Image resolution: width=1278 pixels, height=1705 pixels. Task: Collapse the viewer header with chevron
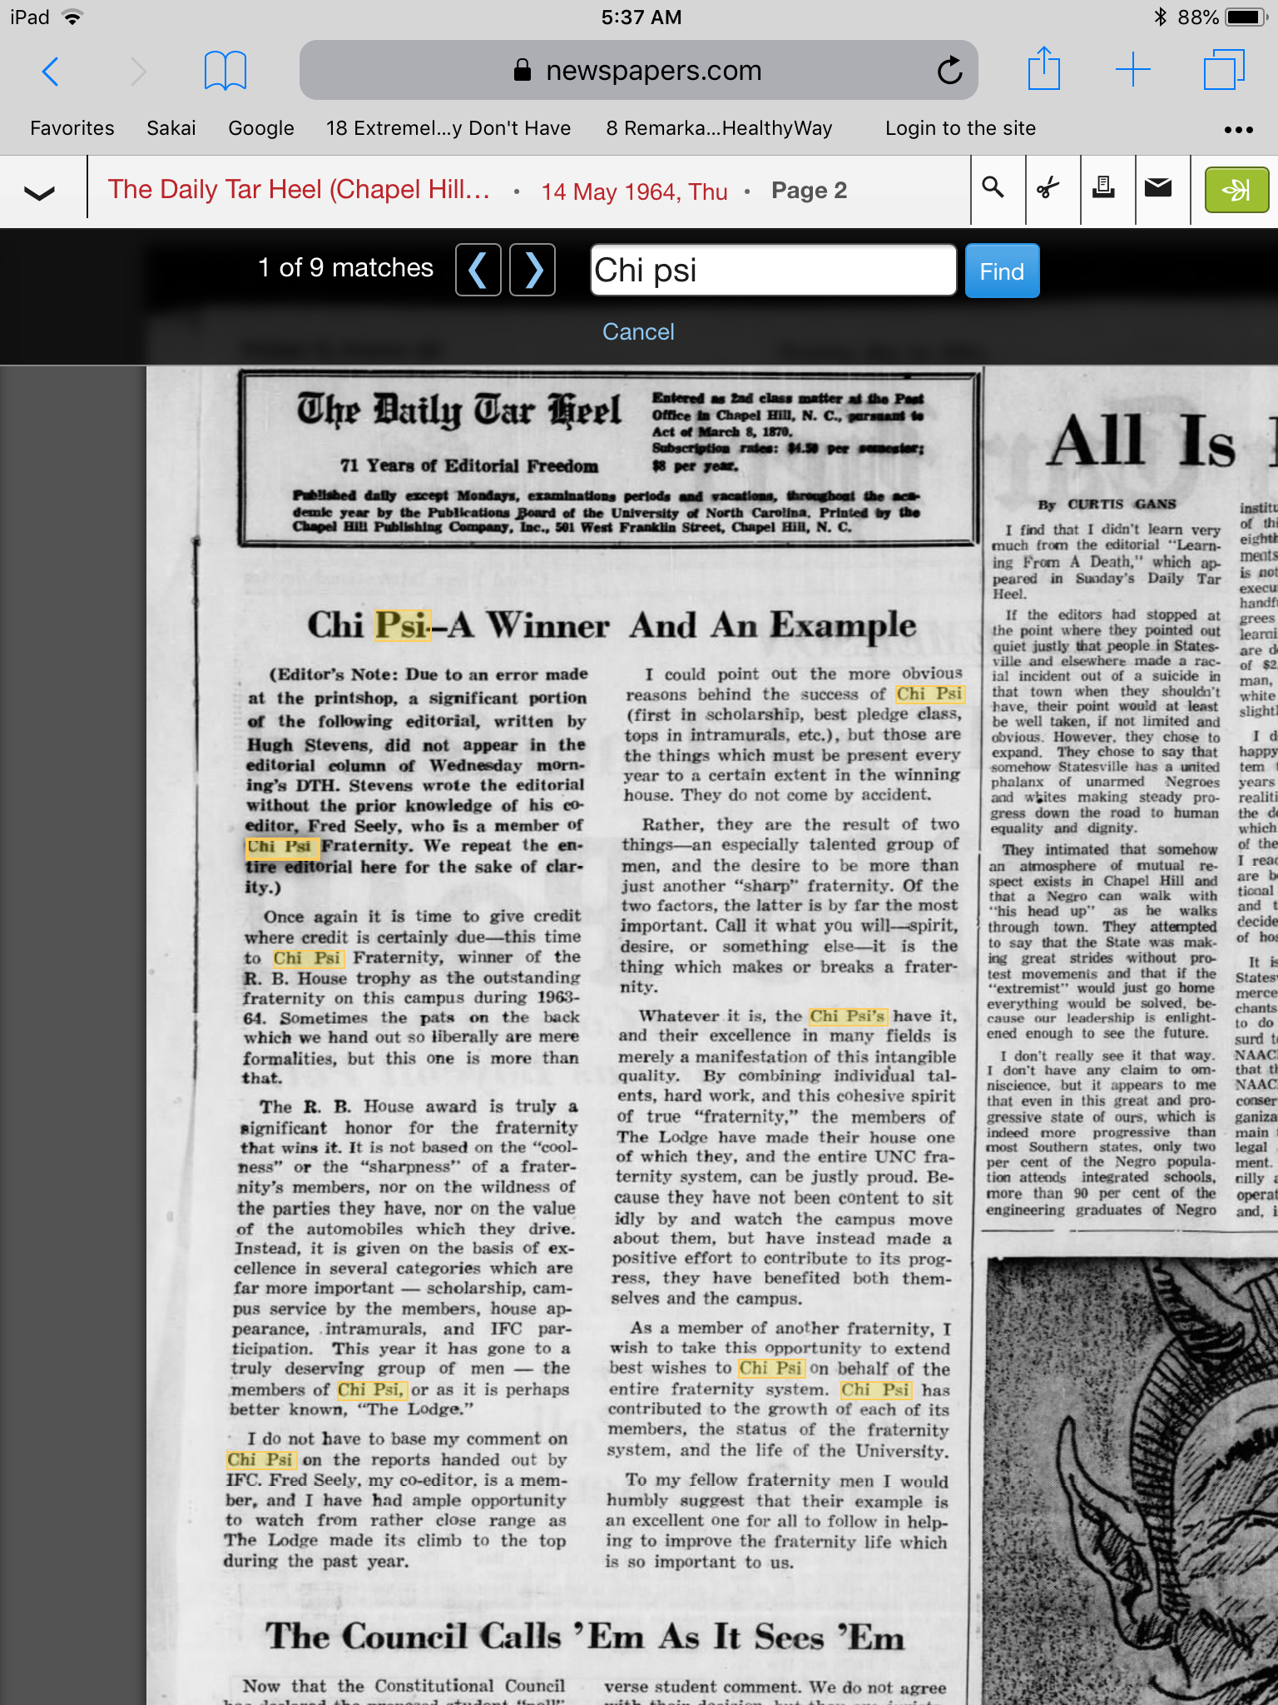point(39,192)
